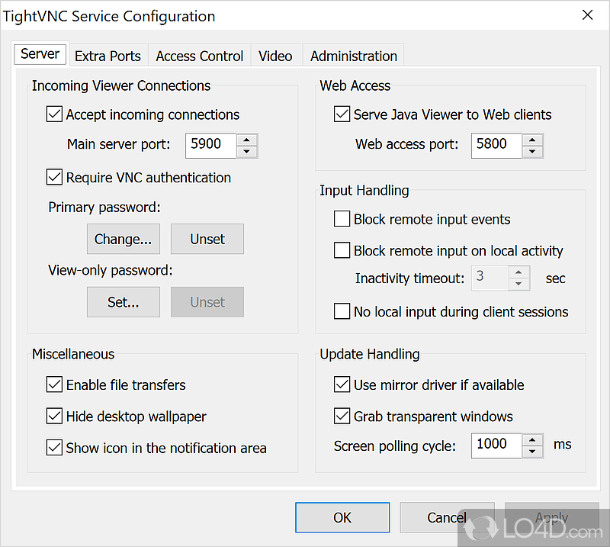Viewport: 610px width, 547px height.
Task: Open the Access Control tab
Action: 199,56
